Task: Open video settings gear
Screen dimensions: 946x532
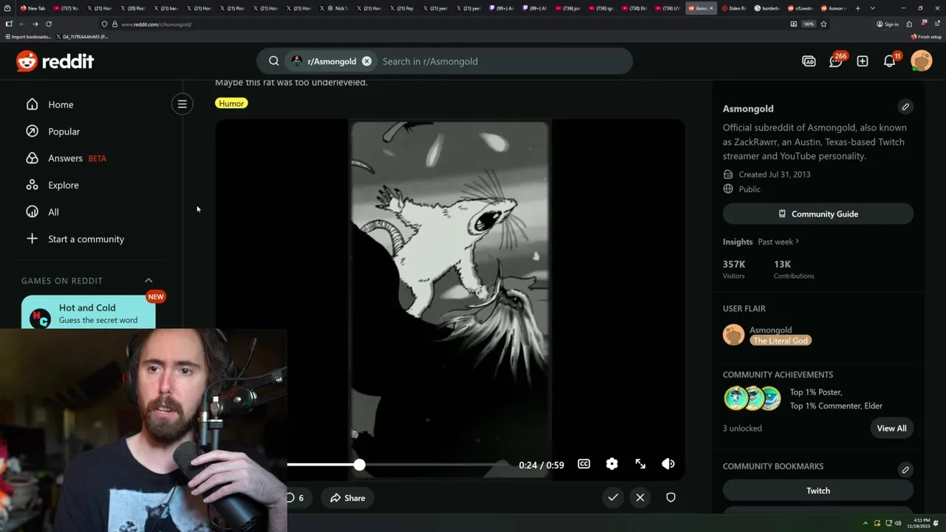Action: coord(612,464)
